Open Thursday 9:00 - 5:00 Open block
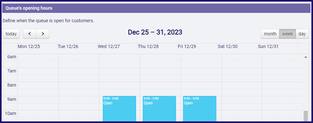This screenshot has width=313, height=123. pos(159,109)
